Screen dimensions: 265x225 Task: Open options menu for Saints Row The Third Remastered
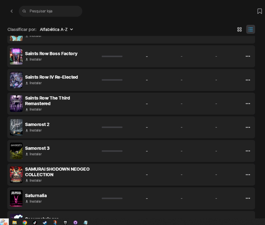[x=248, y=104]
